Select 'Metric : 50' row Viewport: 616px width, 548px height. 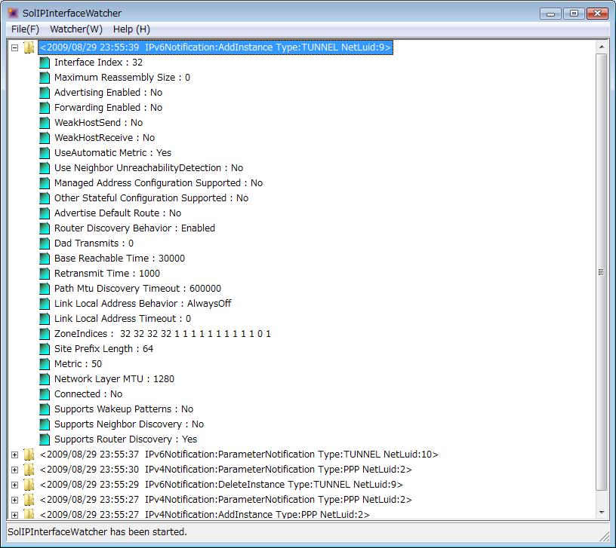(x=78, y=363)
